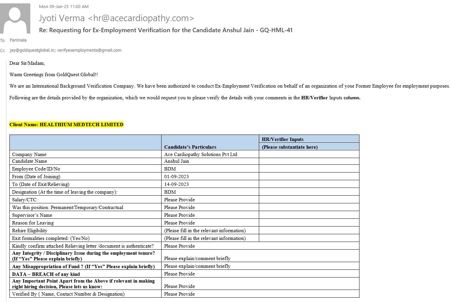Image resolution: width=450 pixels, height=302 pixels.
Task: Click the candidate value Anshul Jain
Action: click(177, 161)
